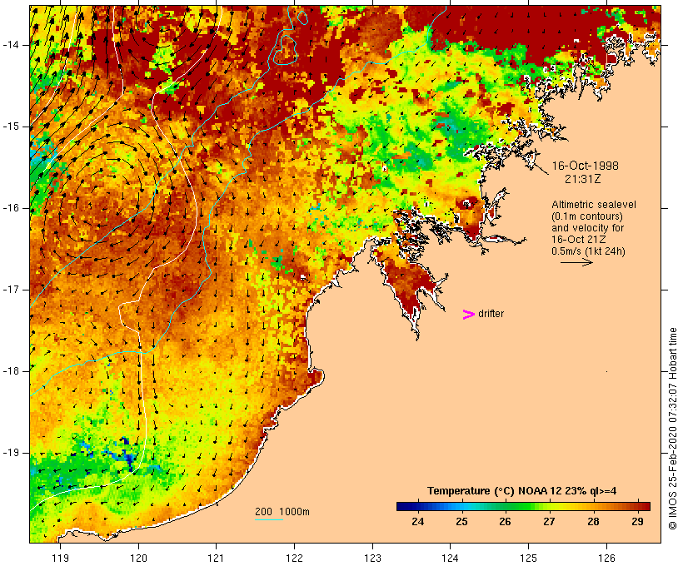Click the IMOS copyright timestamp text
This screenshot has height=566, width=683.
pyautogui.click(x=673, y=429)
